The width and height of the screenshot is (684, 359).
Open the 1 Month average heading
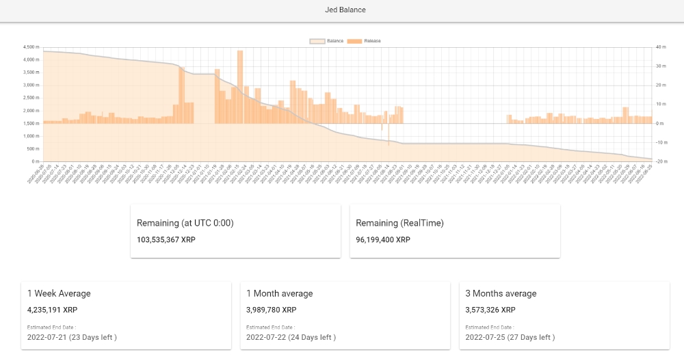coord(280,293)
